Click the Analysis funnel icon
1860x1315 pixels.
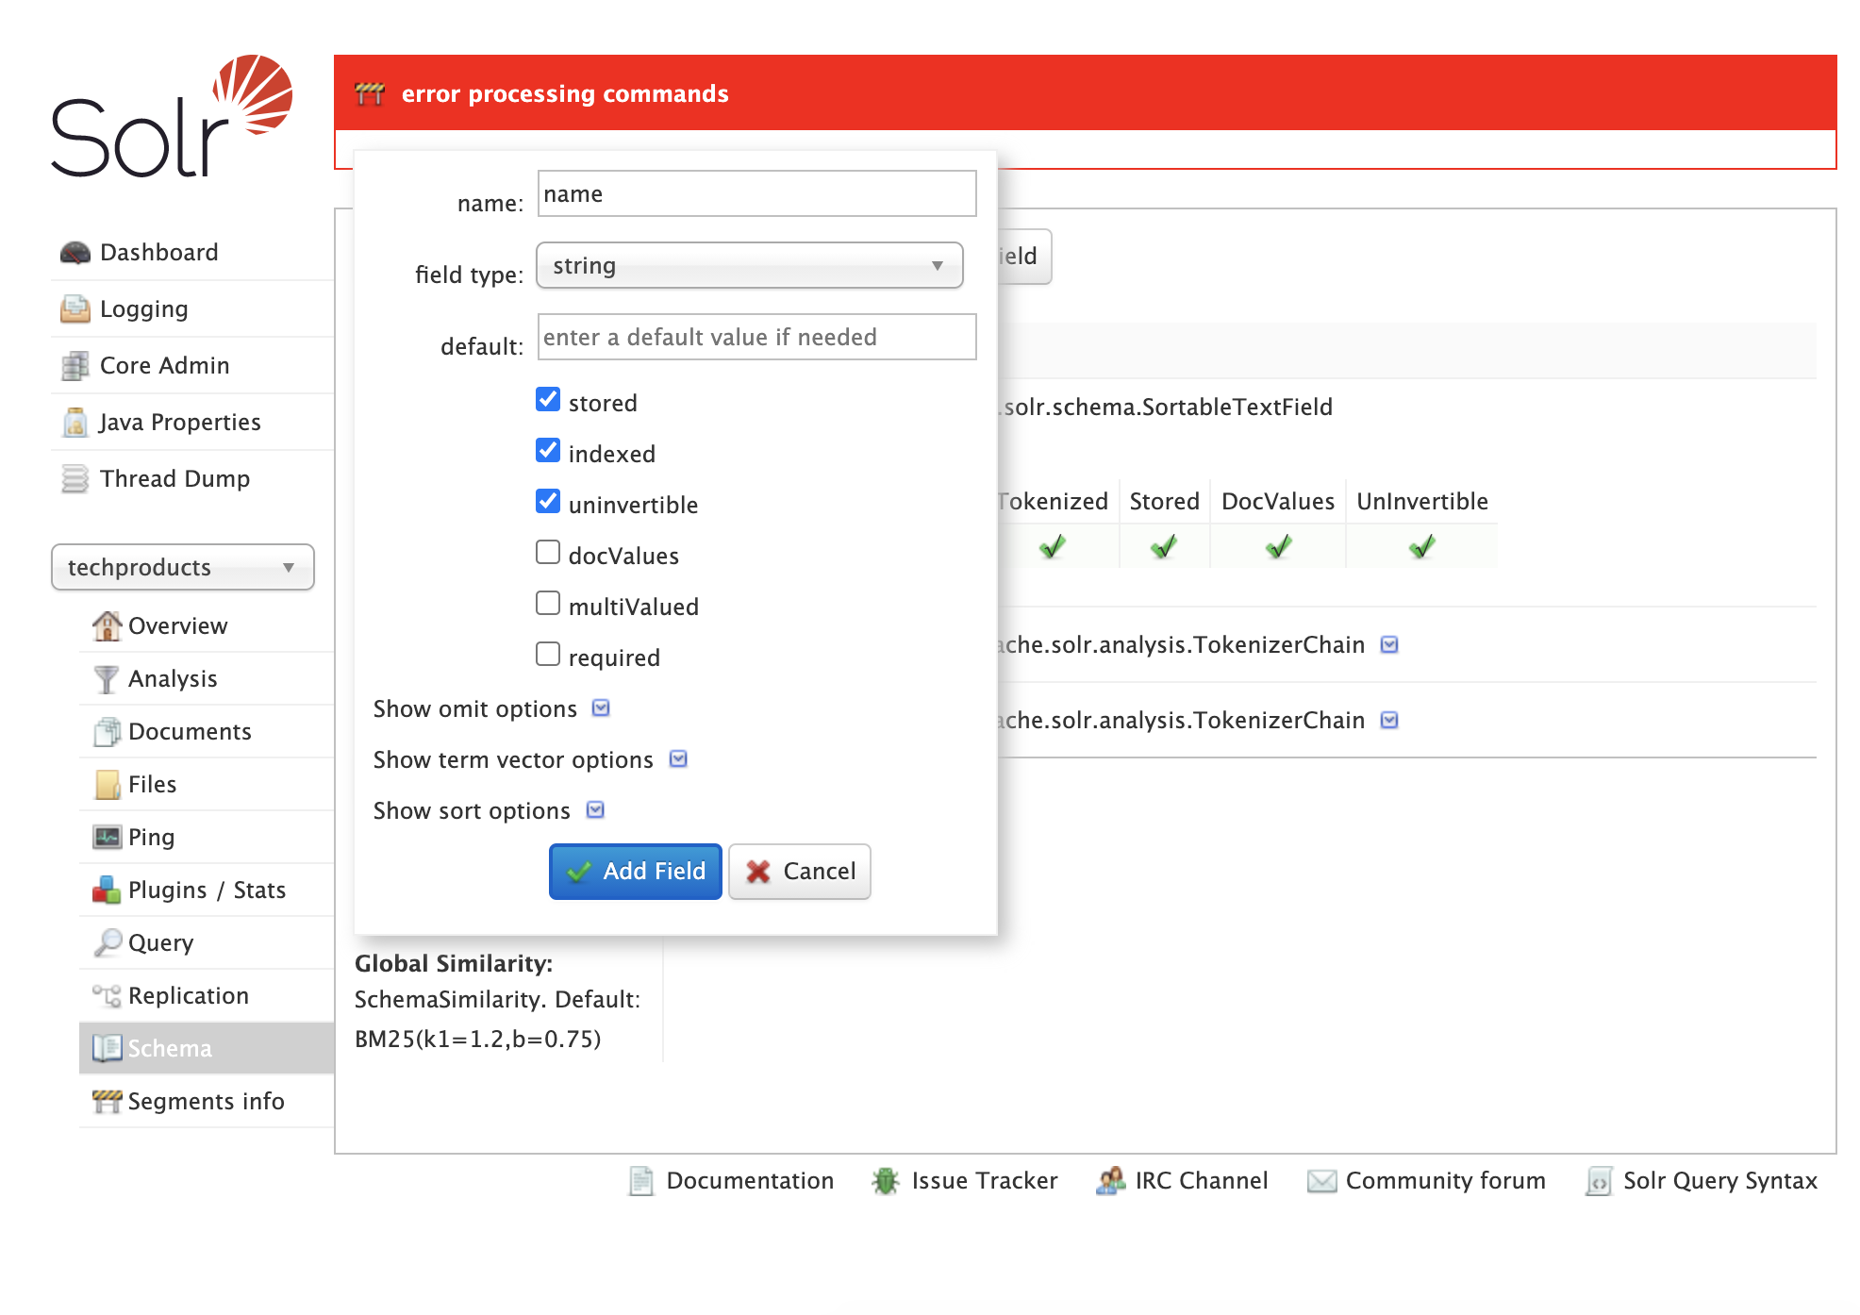click(x=106, y=679)
